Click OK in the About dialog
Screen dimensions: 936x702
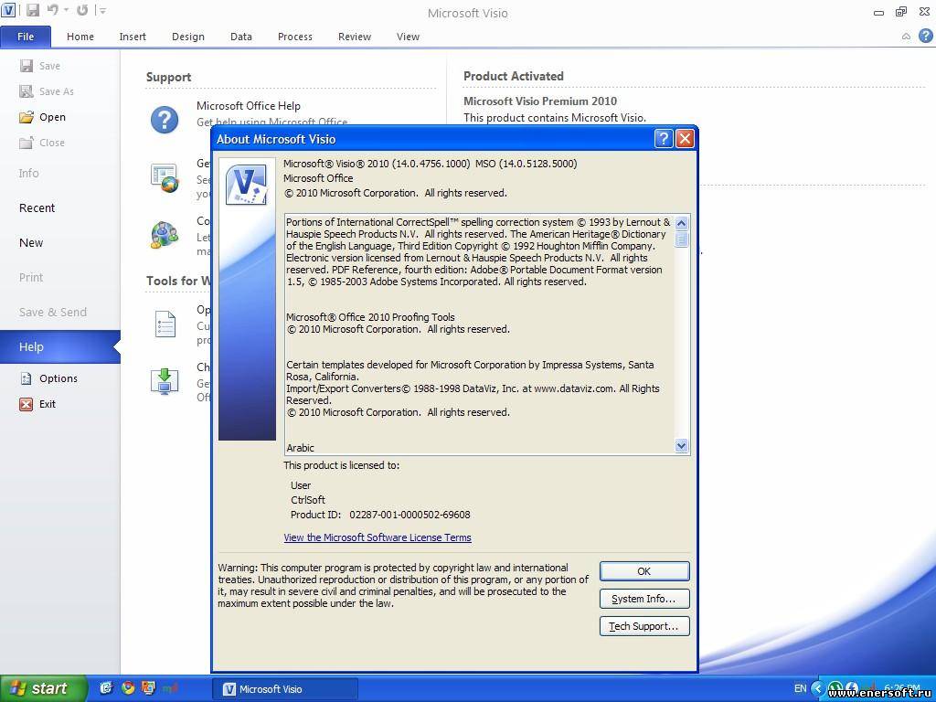point(644,571)
